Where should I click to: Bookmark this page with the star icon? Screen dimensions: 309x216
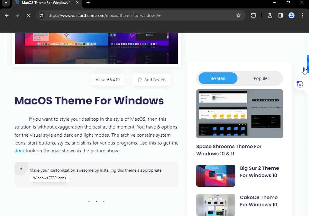(238, 15)
